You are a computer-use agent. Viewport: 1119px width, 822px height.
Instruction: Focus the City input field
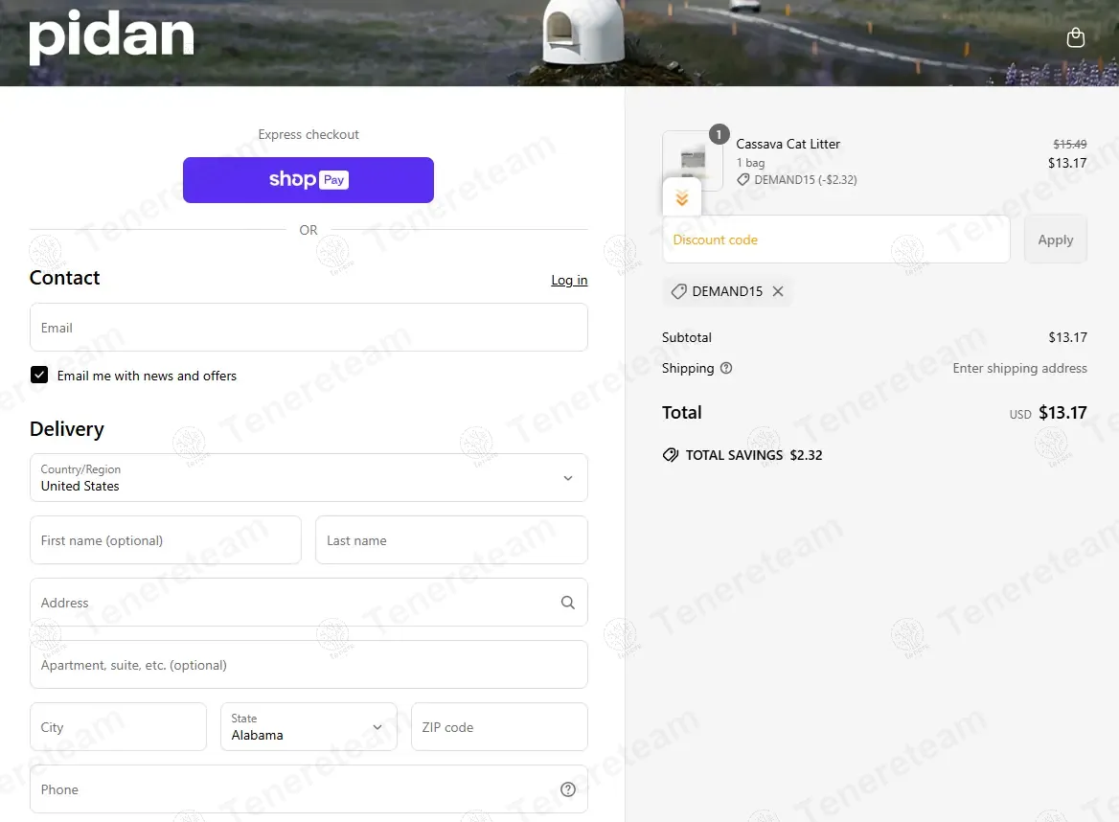118,726
